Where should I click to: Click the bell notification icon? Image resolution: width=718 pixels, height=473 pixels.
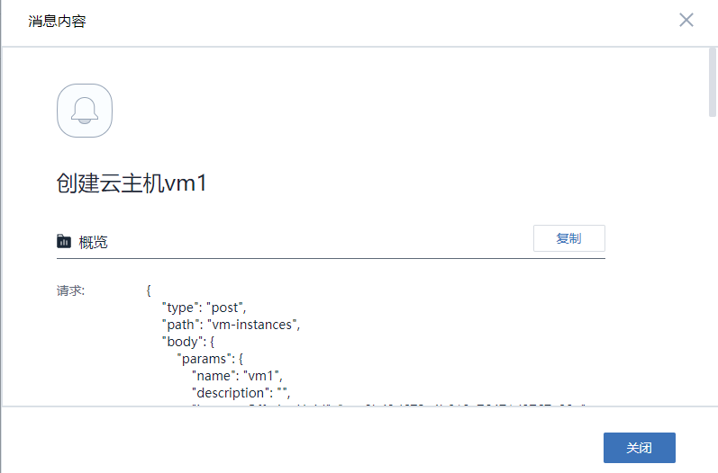[85, 111]
